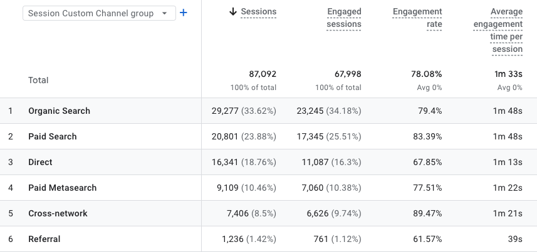
Task: Select the Organic Search row label
Action: 59,111
